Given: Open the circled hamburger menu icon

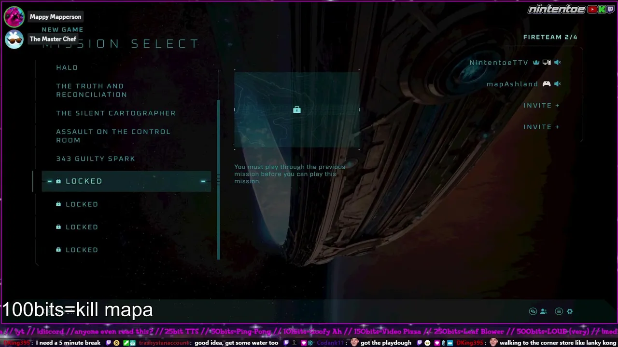Looking at the screenshot, I should pyautogui.click(x=559, y=311).
